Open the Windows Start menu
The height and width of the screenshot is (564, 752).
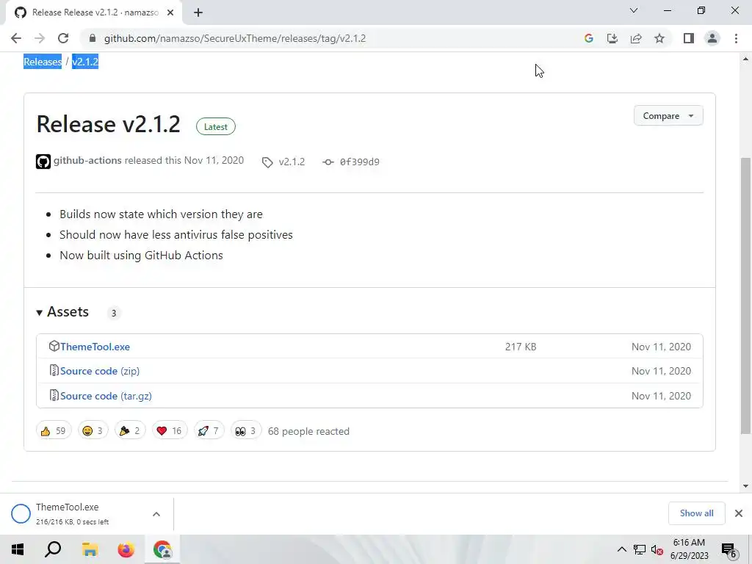(x=18, y=549)
